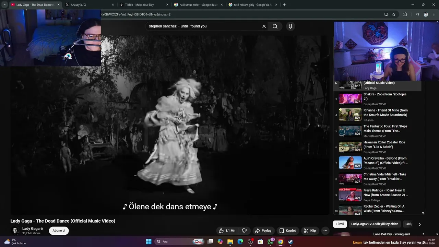This screenshot has height=247, width=439.
Task: Open Task View in the taskbar
Action: click(x=210, y=242)
